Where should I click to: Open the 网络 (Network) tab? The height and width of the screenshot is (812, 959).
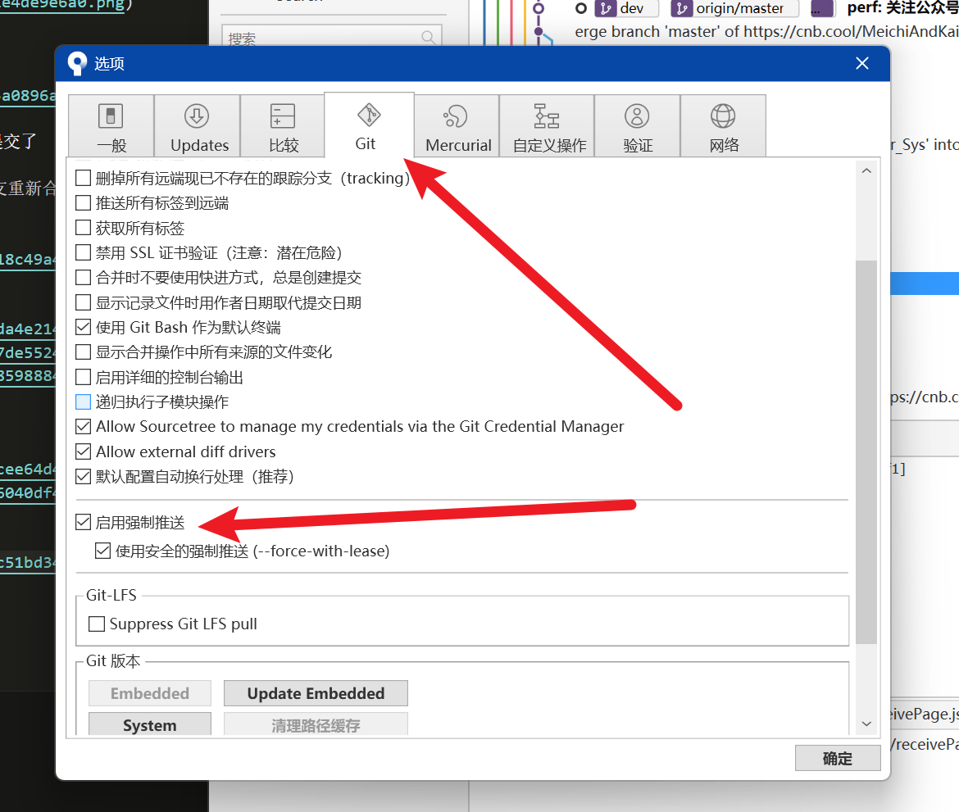coord(724,126)
